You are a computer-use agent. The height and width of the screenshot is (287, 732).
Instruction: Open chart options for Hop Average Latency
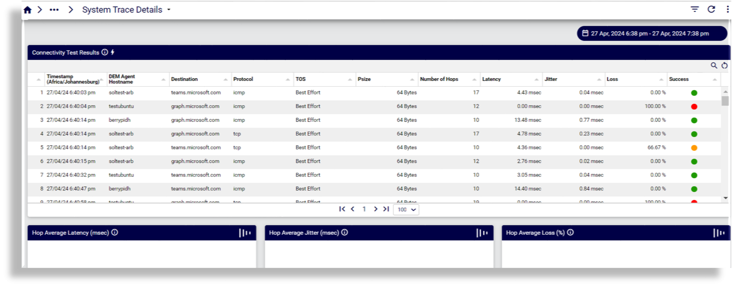coord(245,233)
